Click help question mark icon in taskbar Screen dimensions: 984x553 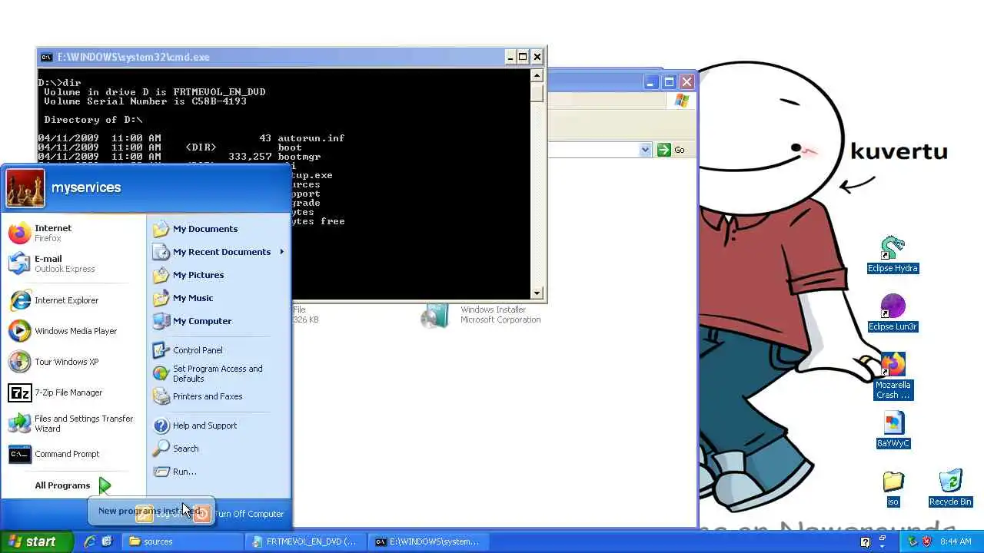865,541
